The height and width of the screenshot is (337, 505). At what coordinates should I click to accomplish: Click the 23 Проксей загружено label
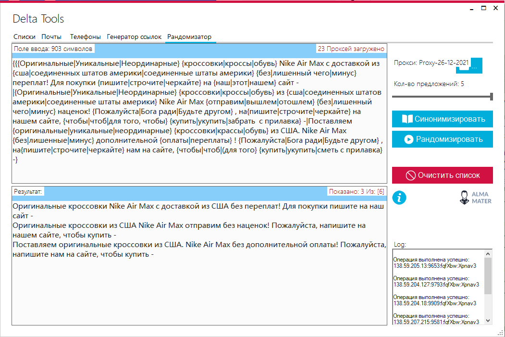351,49
